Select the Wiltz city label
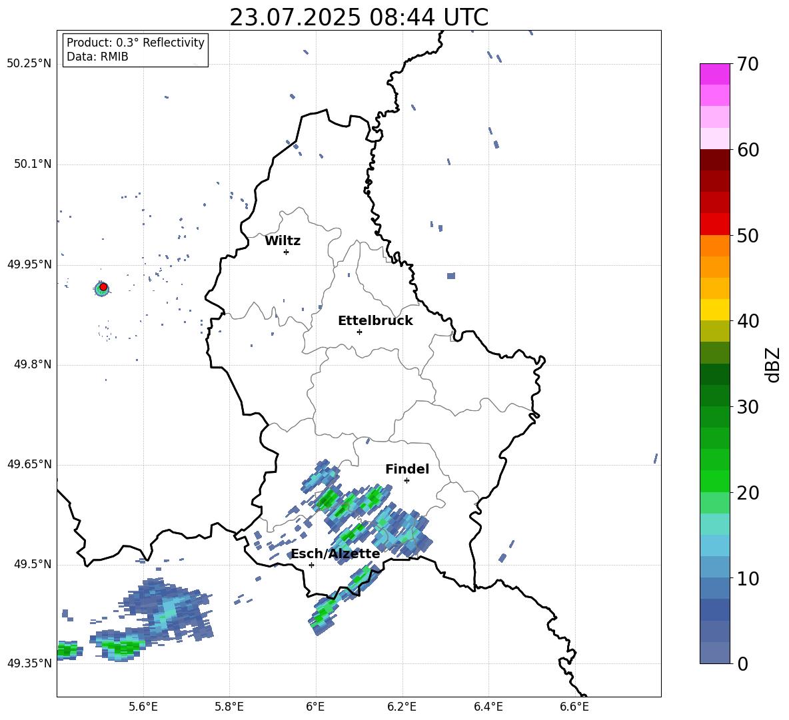This screenshot has height=720, width=789. [283, 241]
